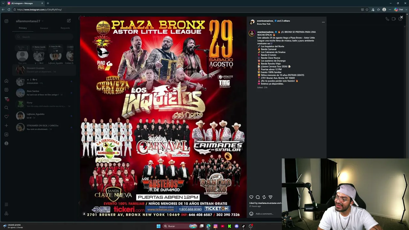Switch to the General messages tab

pyautogui.click(x=44, y=28)
